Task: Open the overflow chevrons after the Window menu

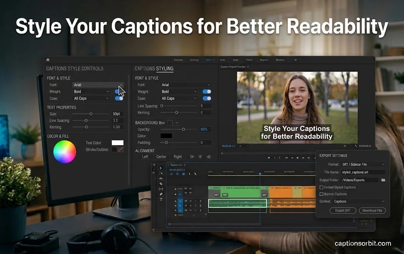Action: 295,60
